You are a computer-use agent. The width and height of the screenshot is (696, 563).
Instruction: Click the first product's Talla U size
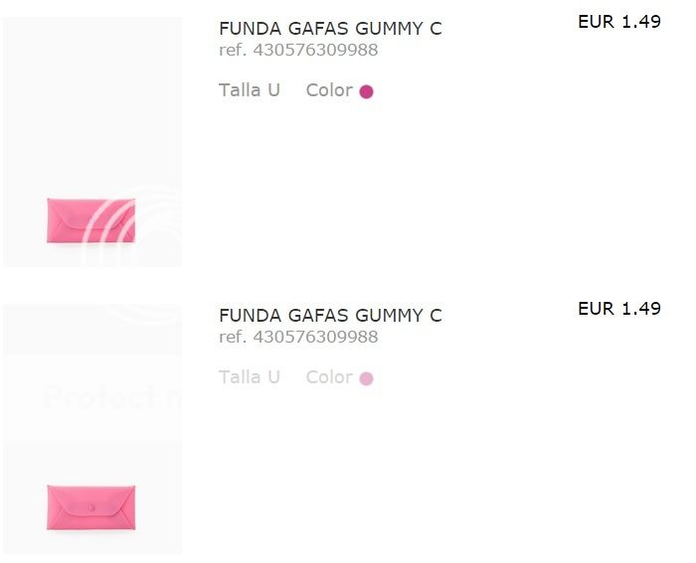click(x=250, y=90)
